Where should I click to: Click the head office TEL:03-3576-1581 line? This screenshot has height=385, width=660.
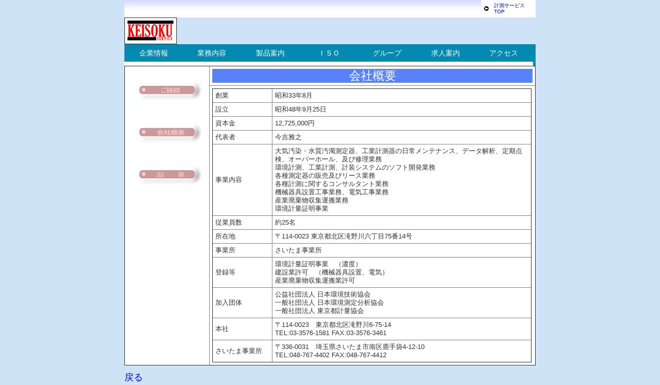[x=331, y=333]
